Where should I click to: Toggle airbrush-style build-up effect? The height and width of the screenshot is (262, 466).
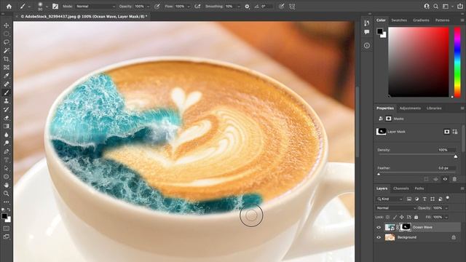coord(197,7)
